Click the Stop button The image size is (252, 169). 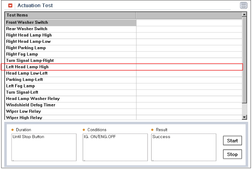pos(233,154)
